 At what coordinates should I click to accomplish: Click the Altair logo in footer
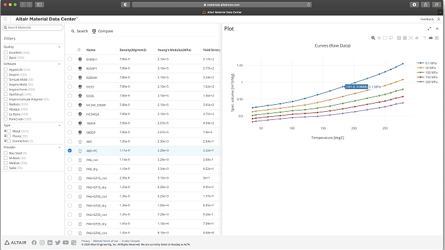[16, 242]
